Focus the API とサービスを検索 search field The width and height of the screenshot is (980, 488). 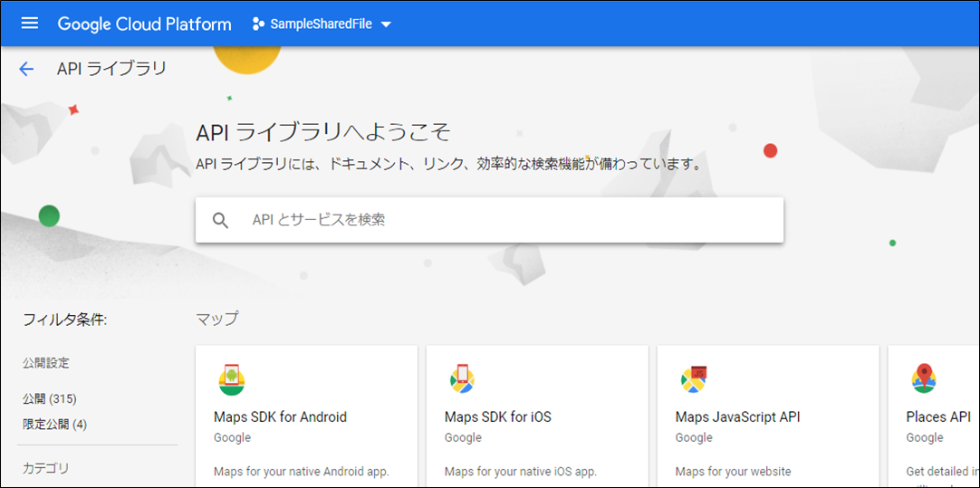tap(489, 220)
